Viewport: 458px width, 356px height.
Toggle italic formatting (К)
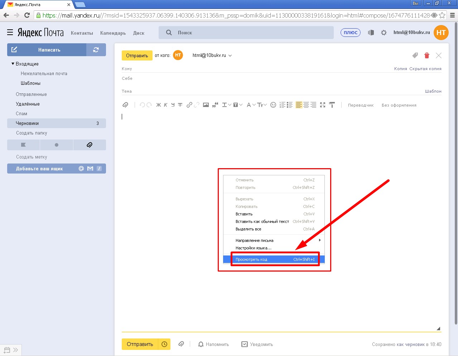pos(165,105)
